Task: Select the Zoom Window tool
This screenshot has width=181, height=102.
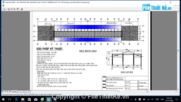Action: pyautogui.click(x=14, y=9)
